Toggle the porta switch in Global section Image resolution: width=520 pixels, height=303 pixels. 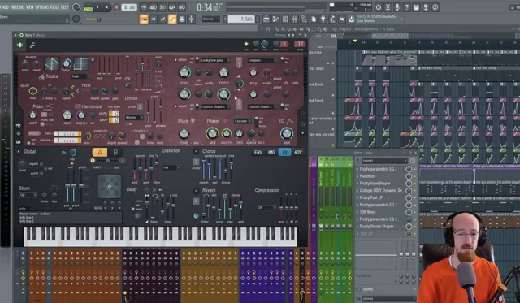[41, 173]
